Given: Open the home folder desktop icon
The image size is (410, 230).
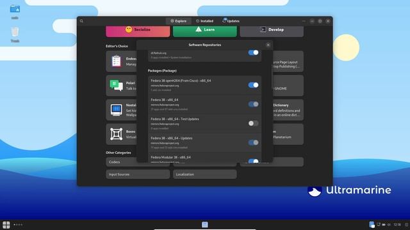Looking at the screenshot, I should pos(15,10).
